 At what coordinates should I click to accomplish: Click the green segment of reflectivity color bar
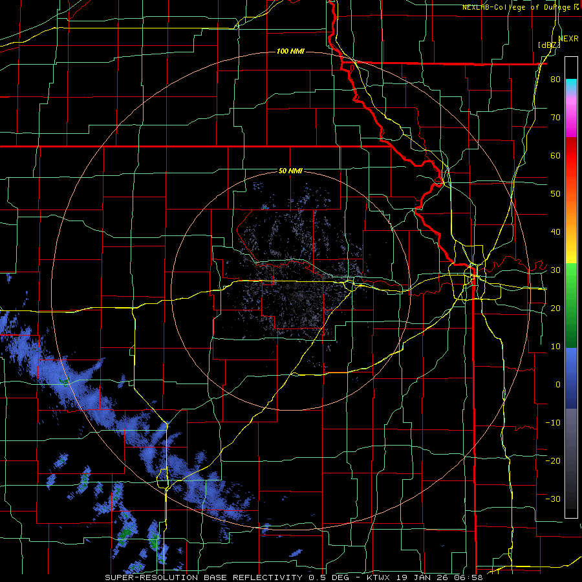point(571,305)
